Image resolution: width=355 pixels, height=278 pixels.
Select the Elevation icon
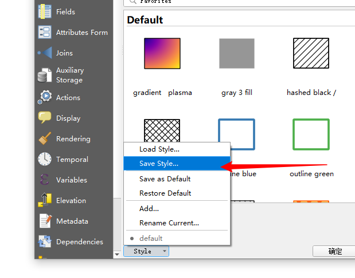point(45,200)
